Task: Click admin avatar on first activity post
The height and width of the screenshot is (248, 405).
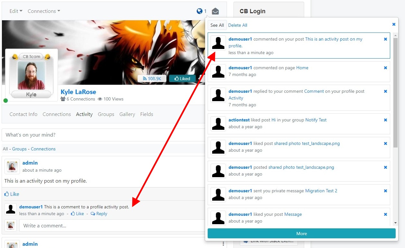Action: (x=12, y=167)
